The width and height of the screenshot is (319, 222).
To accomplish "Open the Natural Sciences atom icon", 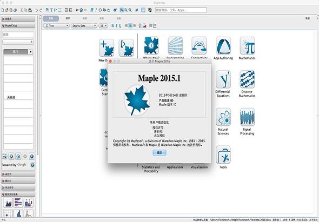I will pos(223,117).
